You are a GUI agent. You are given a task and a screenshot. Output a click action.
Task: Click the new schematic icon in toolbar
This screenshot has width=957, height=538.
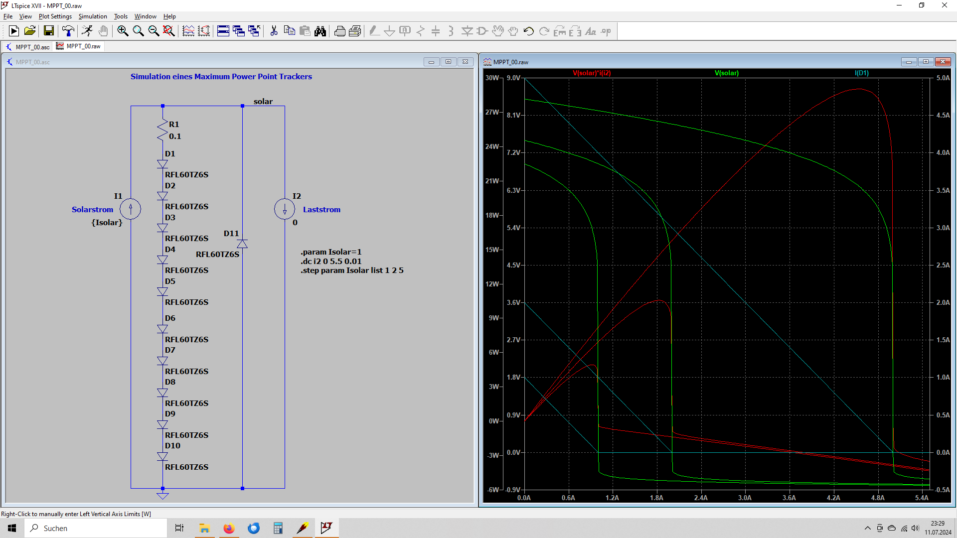coord(14,31)
